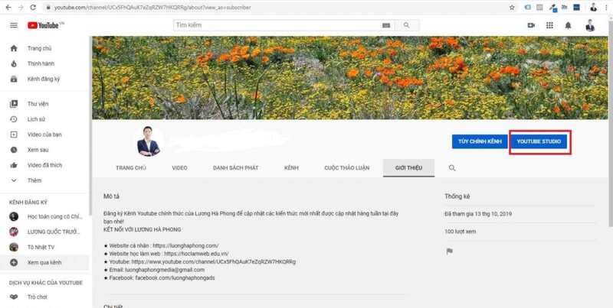Image resolution: width=613 pixels, height=308 pixels.
Task: Search within channel using magnifier icon
Action: [452, 168]
